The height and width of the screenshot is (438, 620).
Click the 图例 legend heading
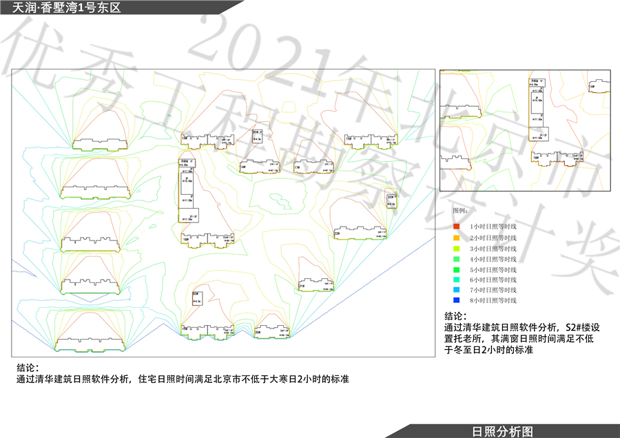[x=459, y=209]
